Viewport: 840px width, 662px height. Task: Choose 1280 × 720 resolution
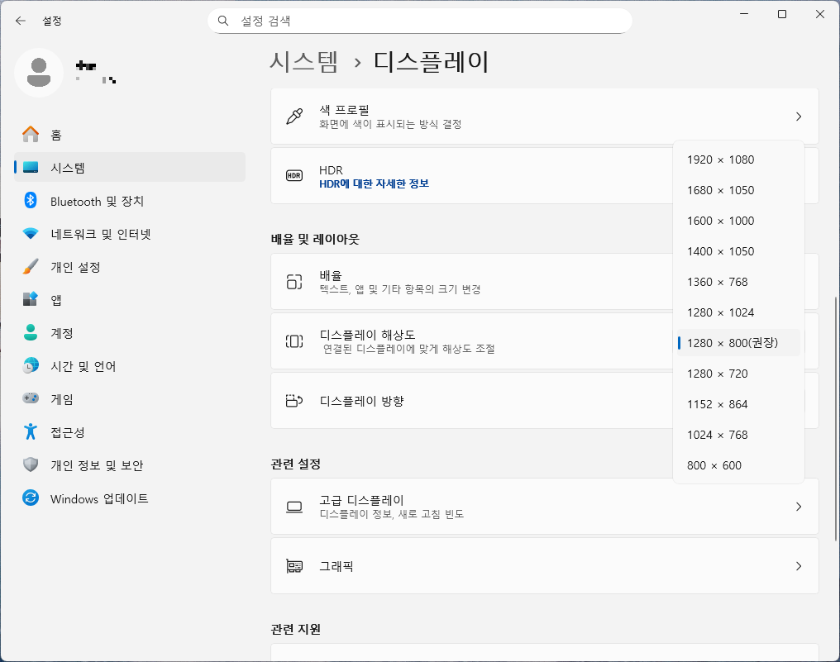[739, 374]
